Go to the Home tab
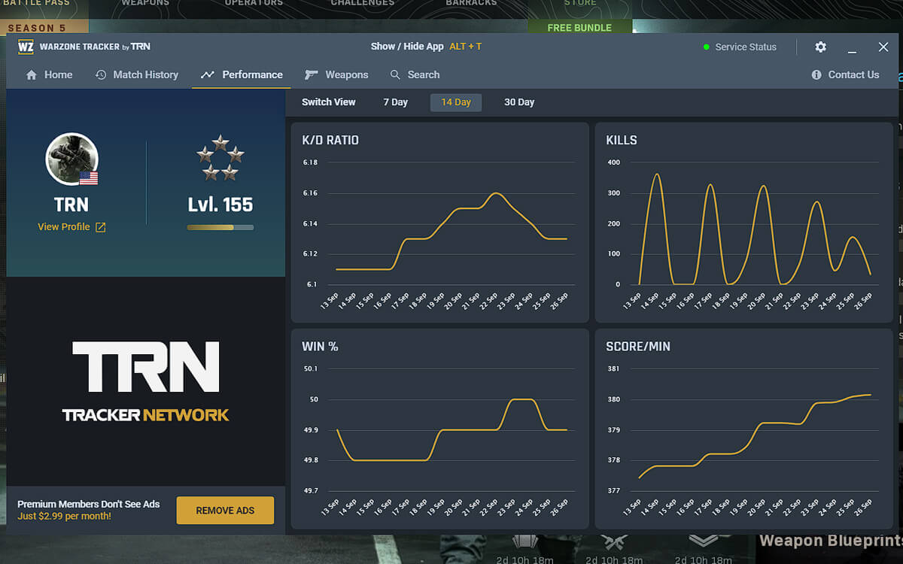Screen dimensions: 903x564 pos(49,75)
